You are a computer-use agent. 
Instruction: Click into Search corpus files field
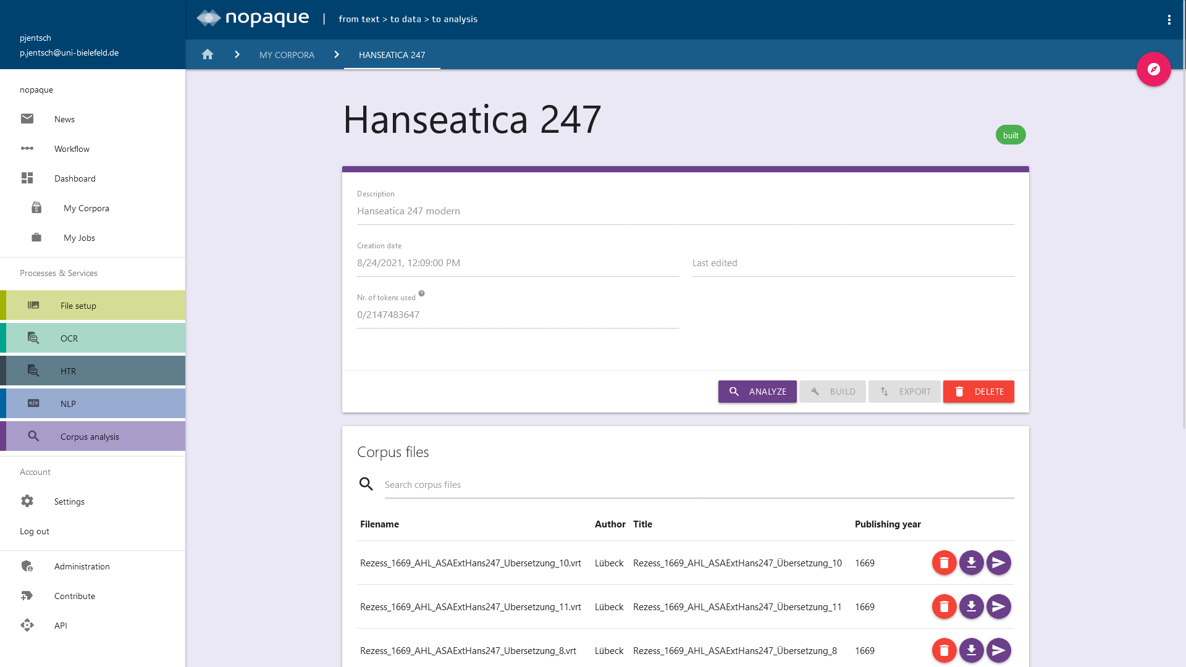click(x=698, y=485)
